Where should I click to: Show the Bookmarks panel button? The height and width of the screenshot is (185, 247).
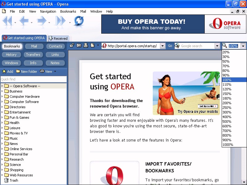[12, 46]
